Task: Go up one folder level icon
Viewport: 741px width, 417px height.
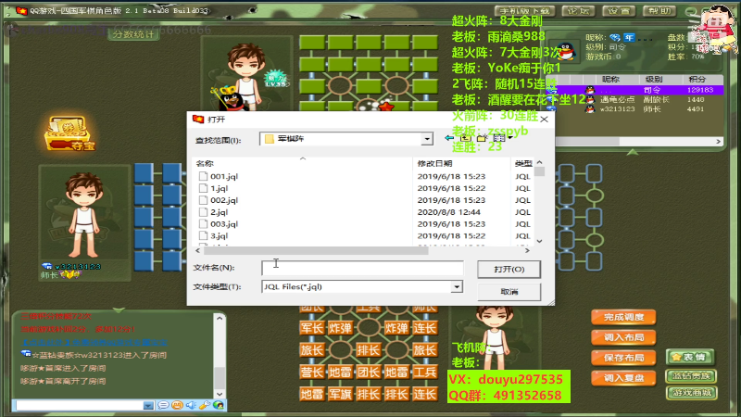Action: click(466, 138)
